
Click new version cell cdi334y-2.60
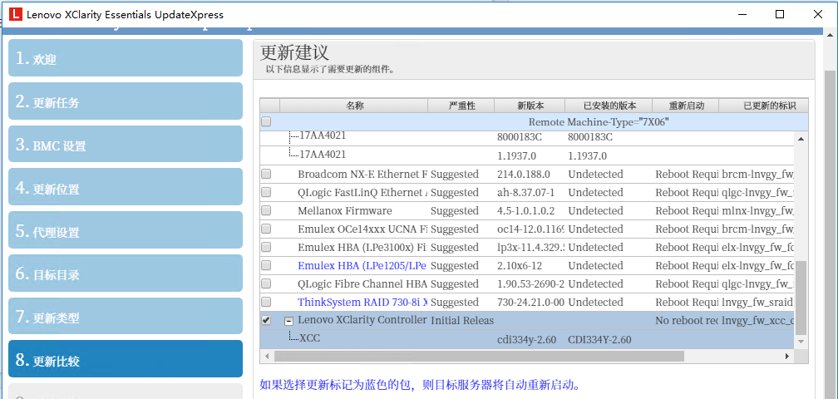coord(526,340)
